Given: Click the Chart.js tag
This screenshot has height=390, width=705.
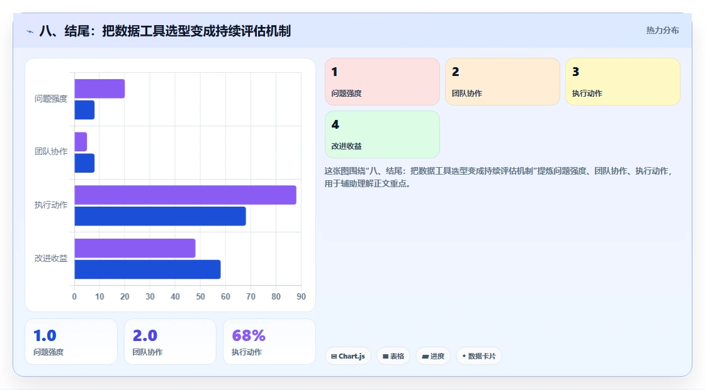Looking at the screenshot, I should coord(348,356).
